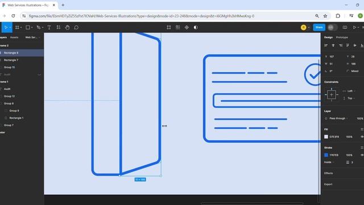Select the Rectangle shape tool
364x205 pixels.
pyautogui.click(x=28, y=27)
